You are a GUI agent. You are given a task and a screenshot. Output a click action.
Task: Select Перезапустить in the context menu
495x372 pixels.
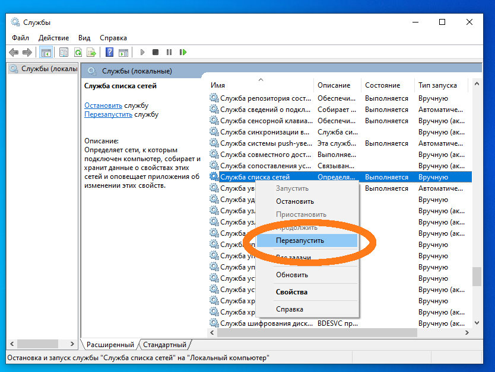(x=300, y=240)
